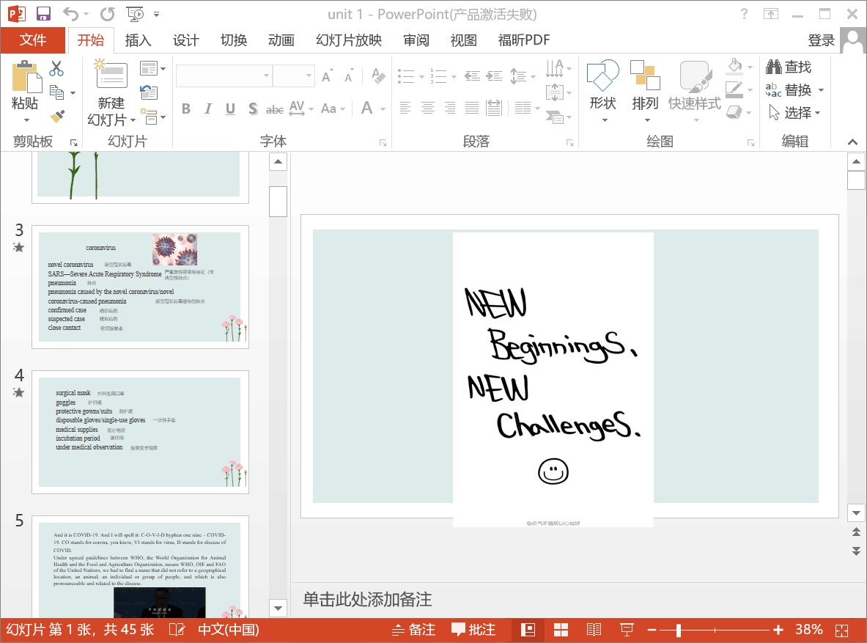867x643 pixels.
Task: Open the 选择 dropdown in editing group
Action: pos(794,113)
